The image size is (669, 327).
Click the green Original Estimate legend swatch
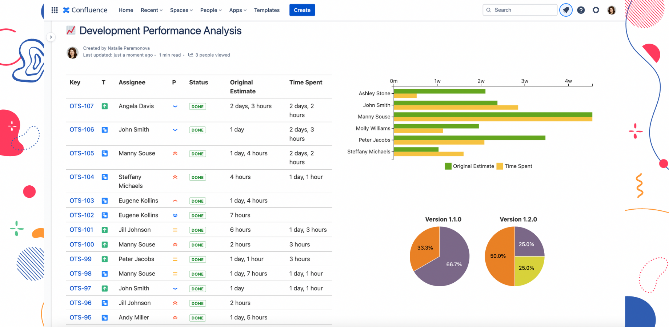[x=448, y=166]
